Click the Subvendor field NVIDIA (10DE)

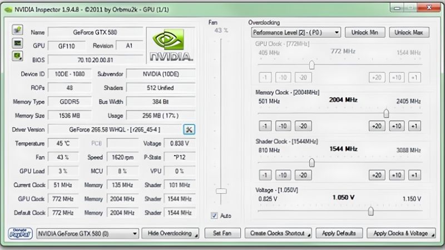161,74
